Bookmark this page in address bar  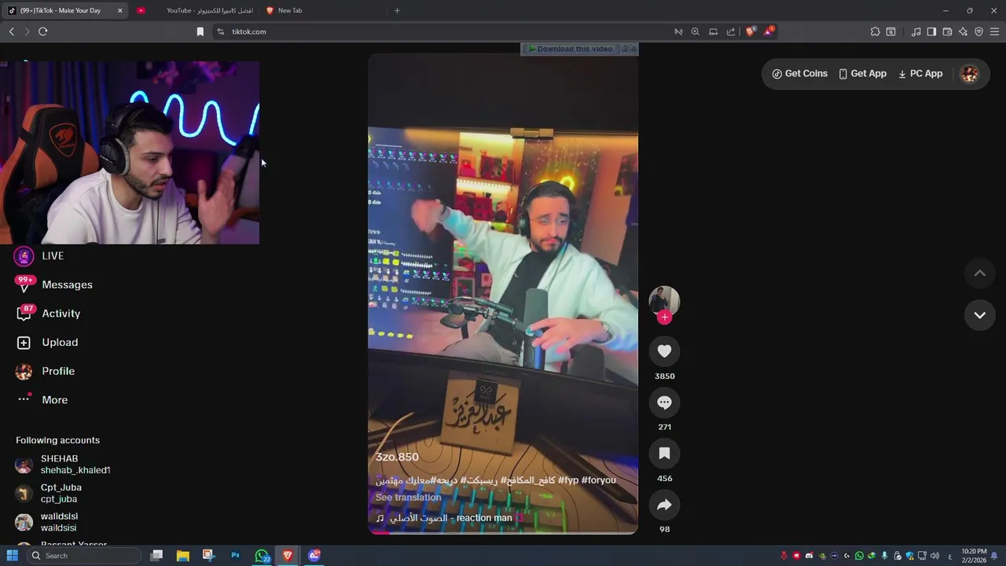[x=200, y=31]
